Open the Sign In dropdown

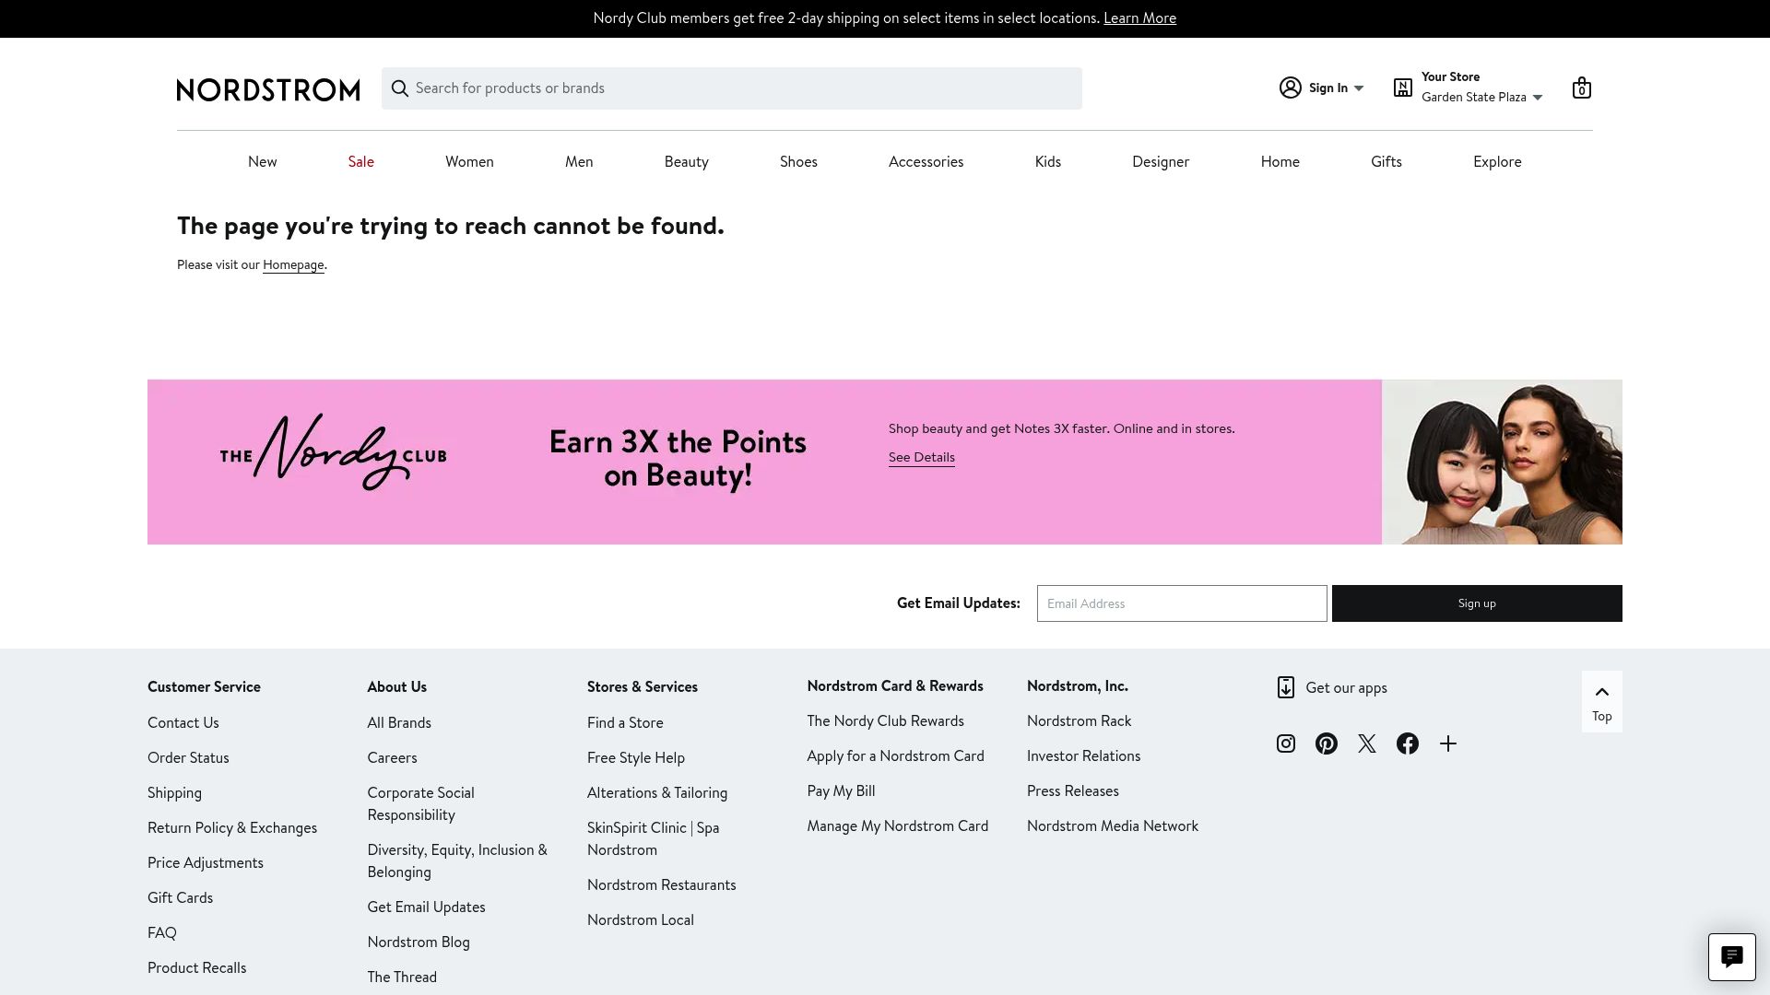1359,88
